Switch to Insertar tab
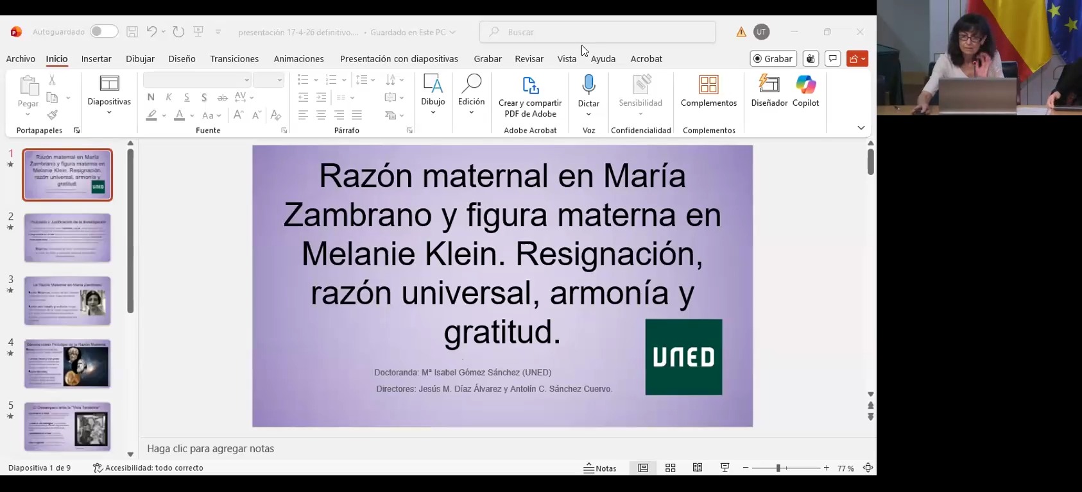 coord(96,58)
